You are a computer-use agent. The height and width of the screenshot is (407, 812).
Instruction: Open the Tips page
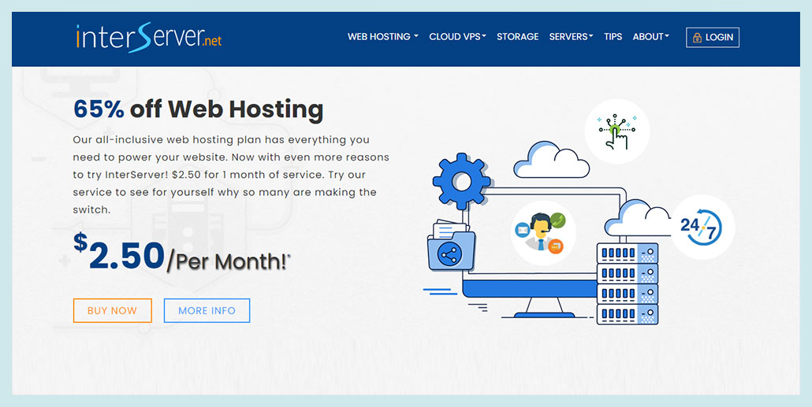pyautogui.click(x=613, y=37)
